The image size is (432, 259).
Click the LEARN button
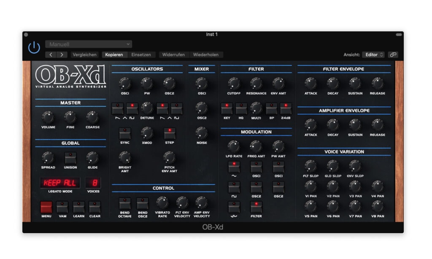[78, 207]
